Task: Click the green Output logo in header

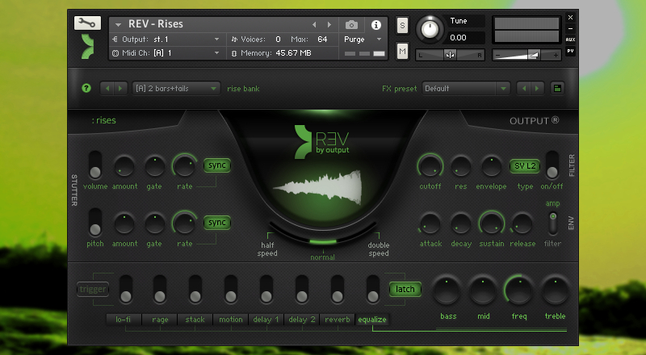Action: (88, 46)
